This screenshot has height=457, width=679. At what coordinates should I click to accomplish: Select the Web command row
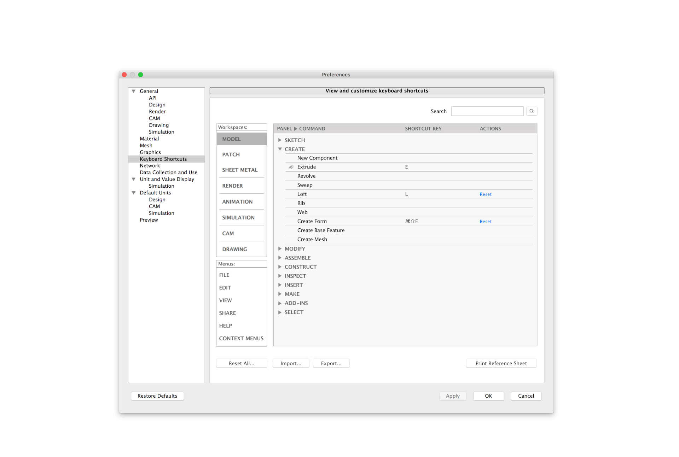409,212
